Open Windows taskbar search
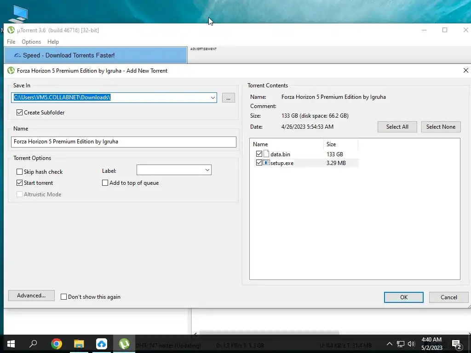Screen dimensions: 471x353 tap(33, 344)
